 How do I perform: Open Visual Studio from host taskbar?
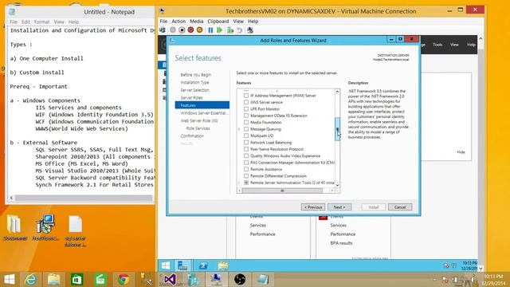[x=170, y=279]
